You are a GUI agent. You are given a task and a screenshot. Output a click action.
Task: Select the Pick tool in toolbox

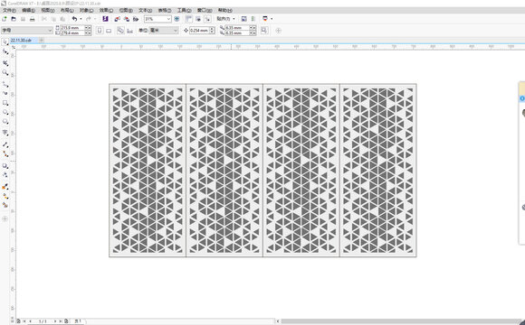click(x=5, y=42)
